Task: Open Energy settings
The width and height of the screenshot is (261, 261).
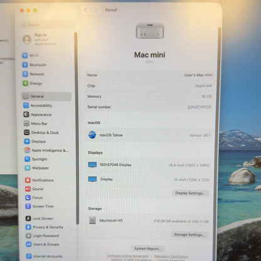Action: click(33, 83)
